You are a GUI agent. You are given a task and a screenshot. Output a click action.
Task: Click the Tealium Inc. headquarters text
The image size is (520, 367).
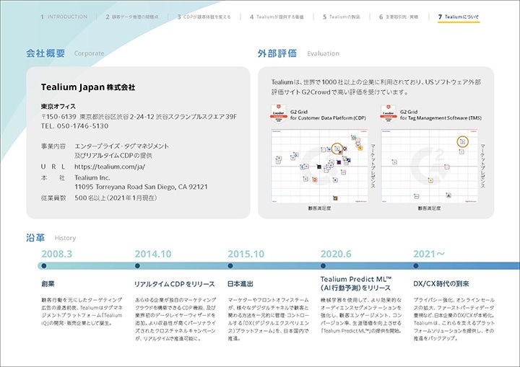pos(92,177)
